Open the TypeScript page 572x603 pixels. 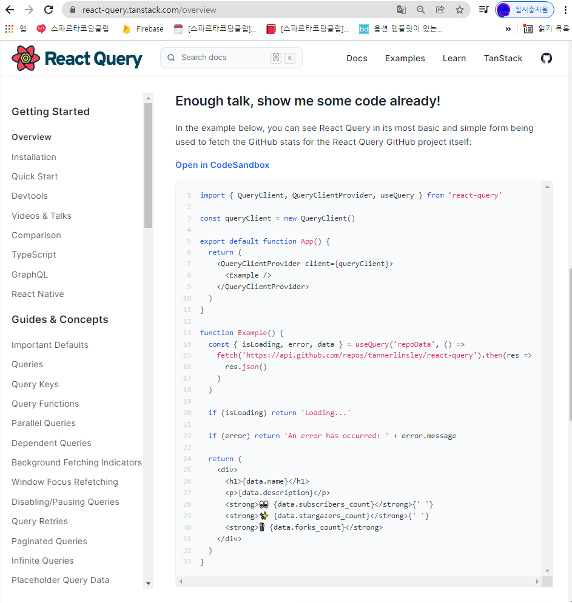[x=34, y=255]
